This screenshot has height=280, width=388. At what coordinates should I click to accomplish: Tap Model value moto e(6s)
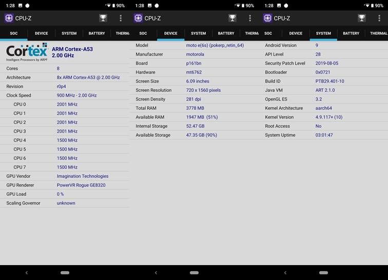click(215, 45)
